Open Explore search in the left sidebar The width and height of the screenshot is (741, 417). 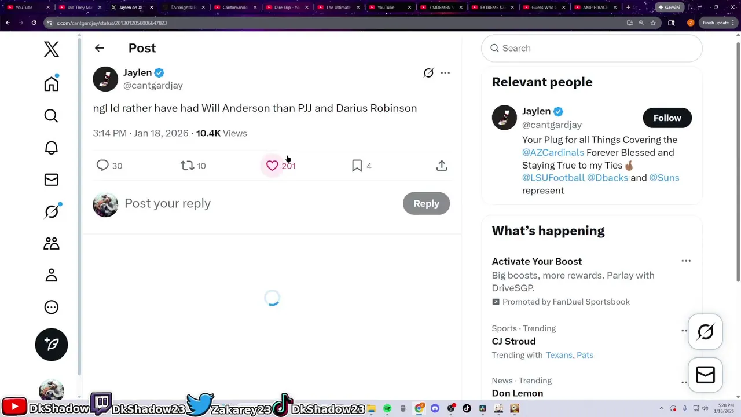(x=52, y=116)
